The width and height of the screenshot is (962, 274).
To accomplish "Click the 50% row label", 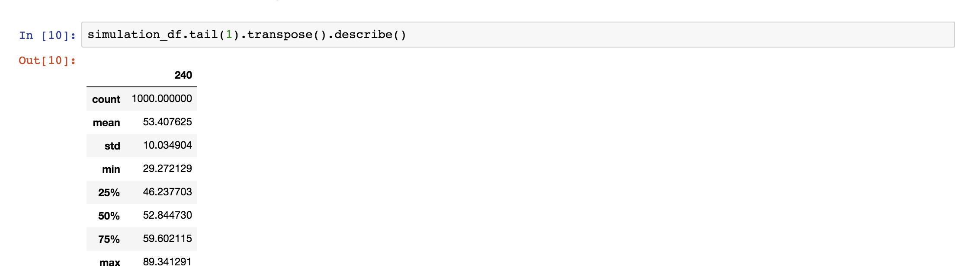I will click(109, 216).
